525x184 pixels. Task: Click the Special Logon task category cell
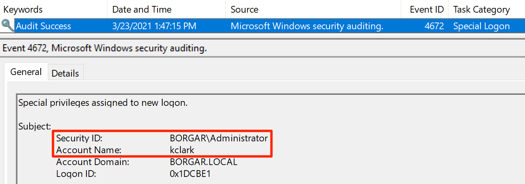pyautogui.click(x=482, y=26)
